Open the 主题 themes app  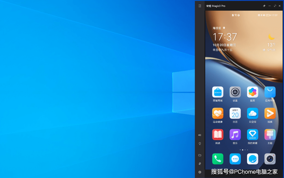coord(270,135)
